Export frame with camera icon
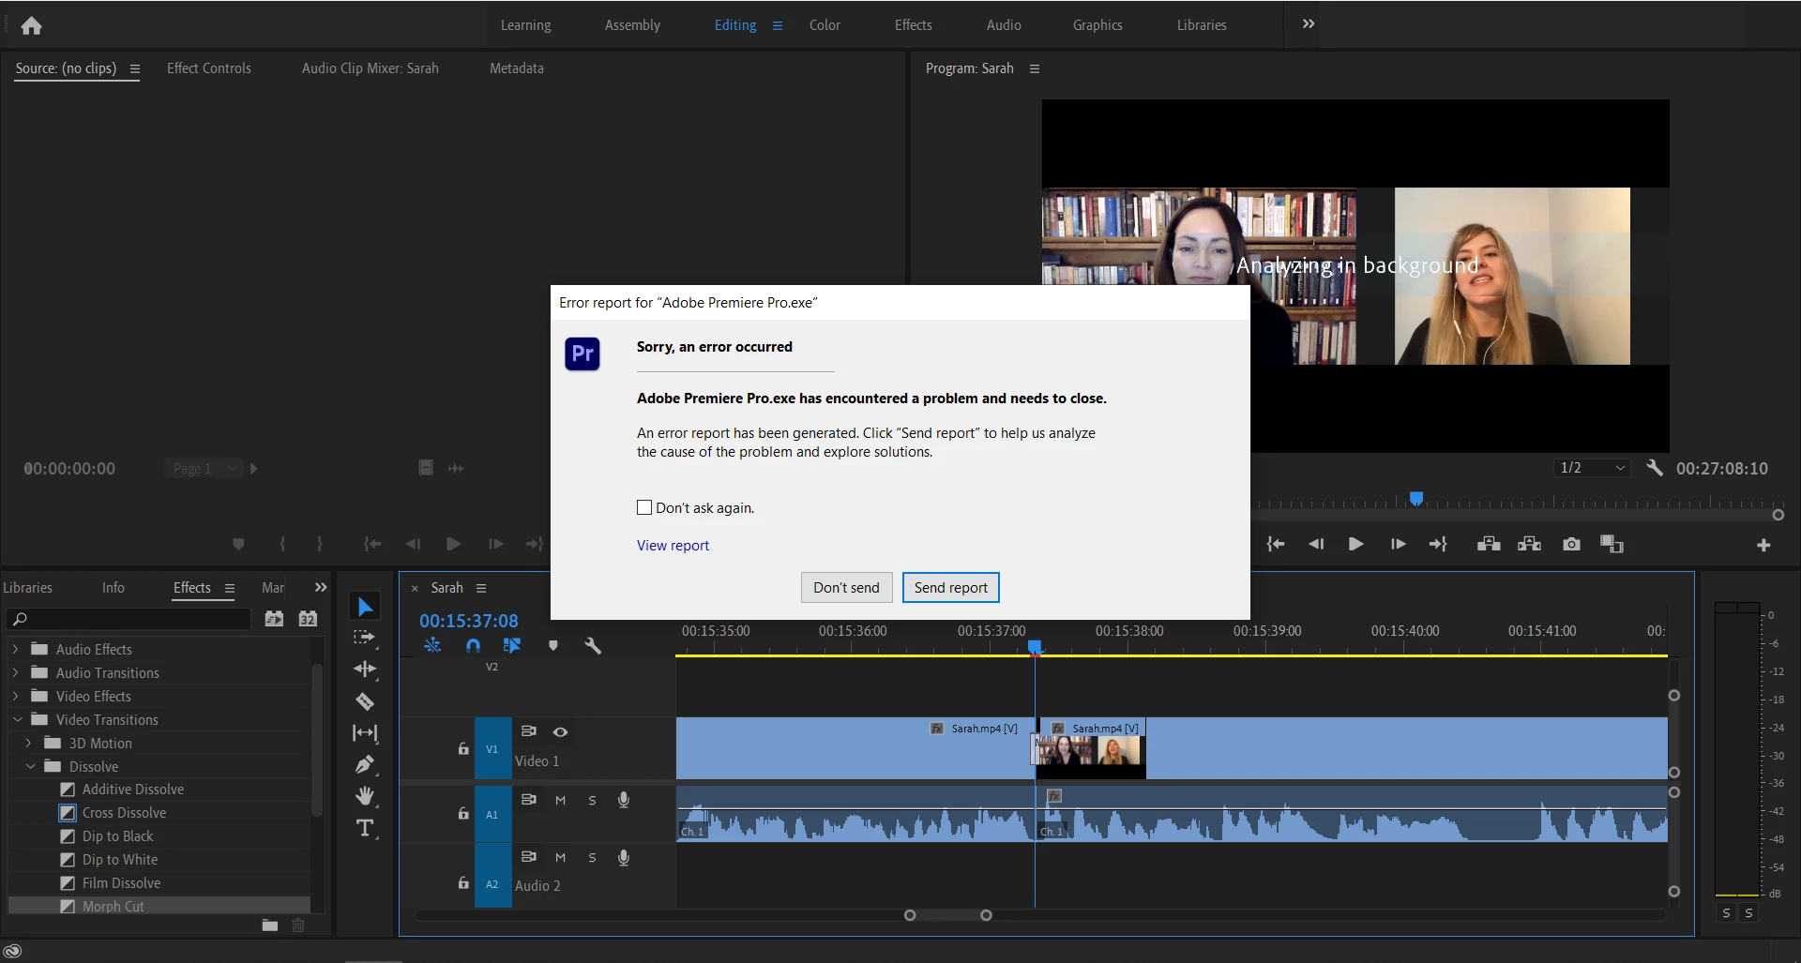 click(x=1571, y=544)
